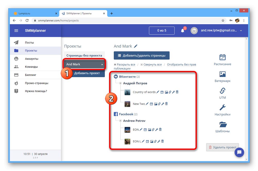Image resolution: width=258 pixels, height=171 pixels.
Task: Open the Chrome three-dot menu
Action: coord(244,20)
